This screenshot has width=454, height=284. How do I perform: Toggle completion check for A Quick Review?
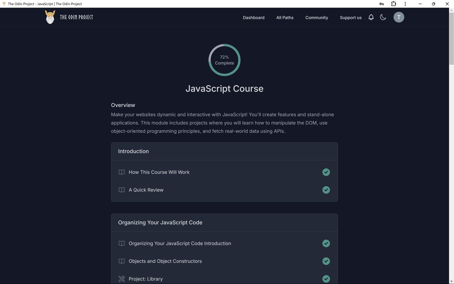326,190
